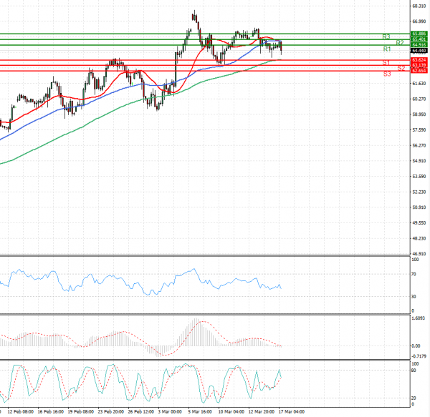430x417 pixels.
Task: Click the 52.230 price axis value
Action: click(419, 192)
